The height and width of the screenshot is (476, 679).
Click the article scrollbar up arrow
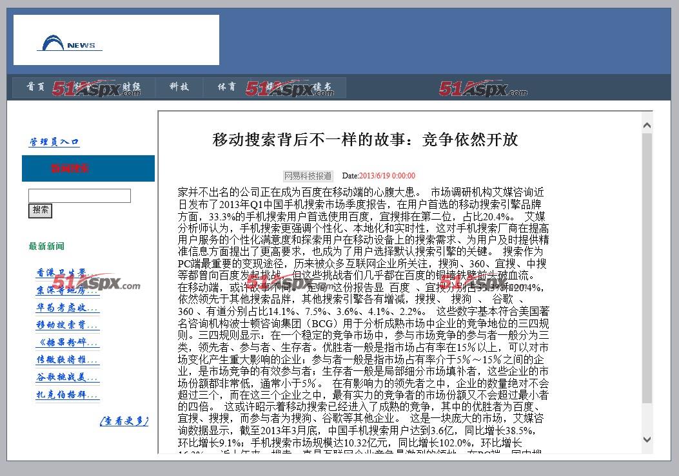tap(647, 126)
